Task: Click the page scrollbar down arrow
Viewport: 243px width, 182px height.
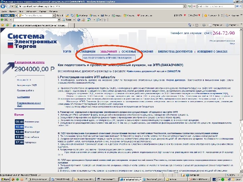Action: click(x=241, y=171)
